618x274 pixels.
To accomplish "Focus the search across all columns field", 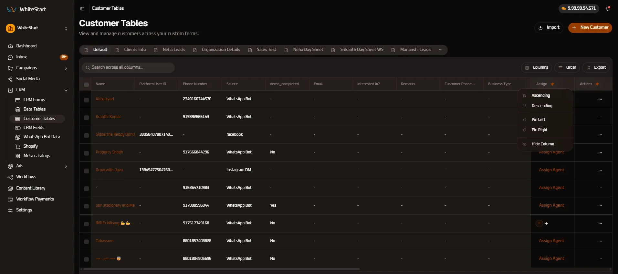I will (x=128, y=68).
